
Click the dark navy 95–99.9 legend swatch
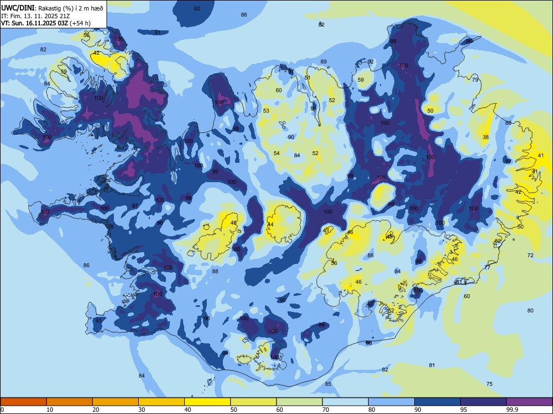point(483,402)
